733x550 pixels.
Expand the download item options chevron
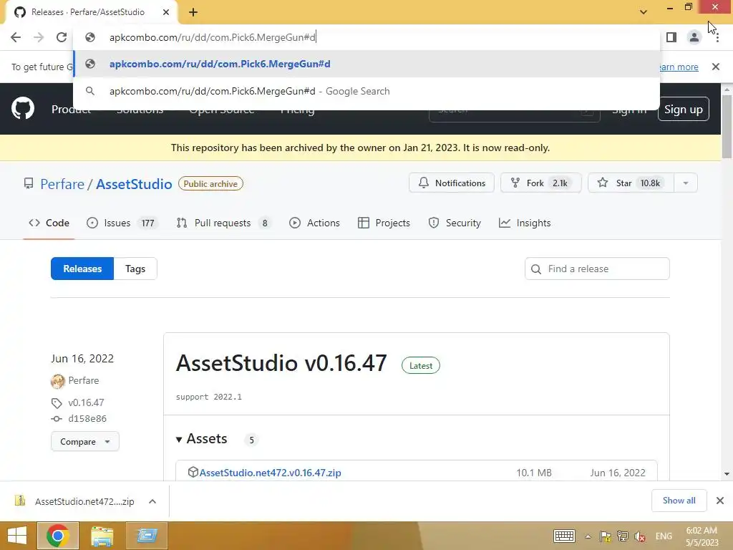(152, 501)
